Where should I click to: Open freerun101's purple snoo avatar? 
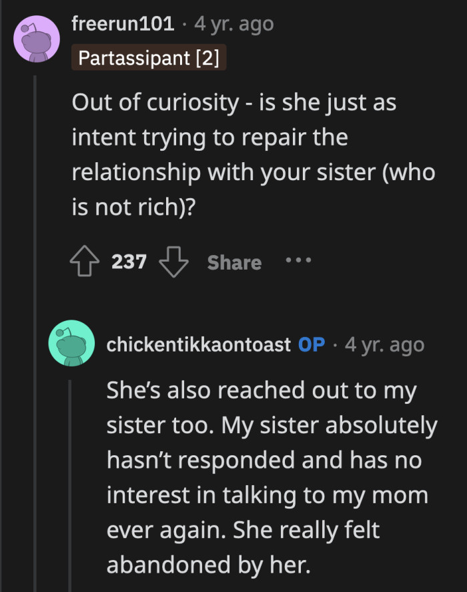pyautogui.click(x=37, y=38)
